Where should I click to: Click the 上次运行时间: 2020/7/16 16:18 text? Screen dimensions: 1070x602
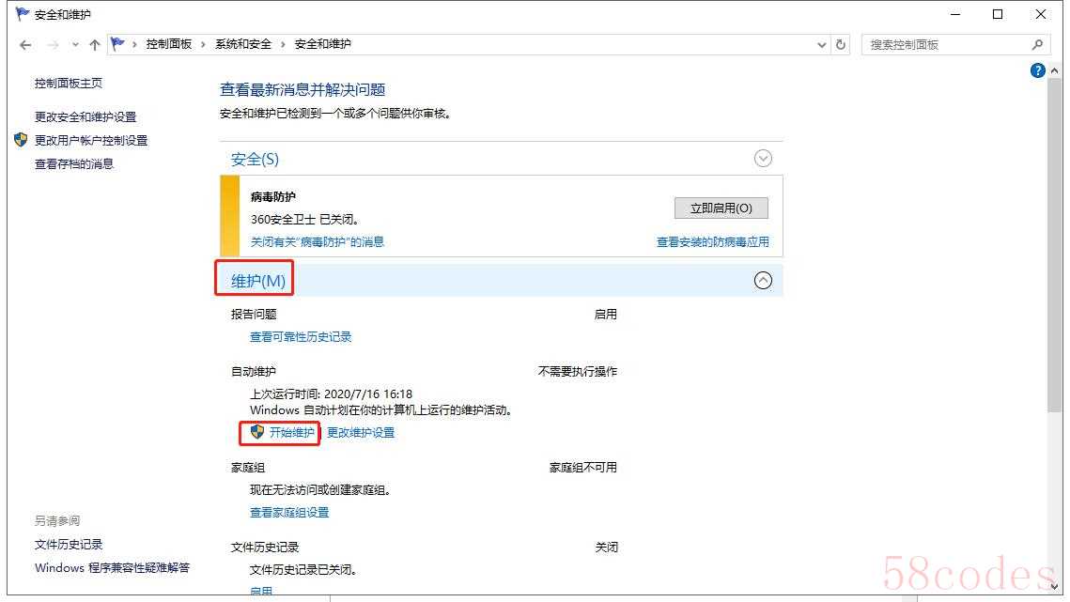(x=331, y=394)
